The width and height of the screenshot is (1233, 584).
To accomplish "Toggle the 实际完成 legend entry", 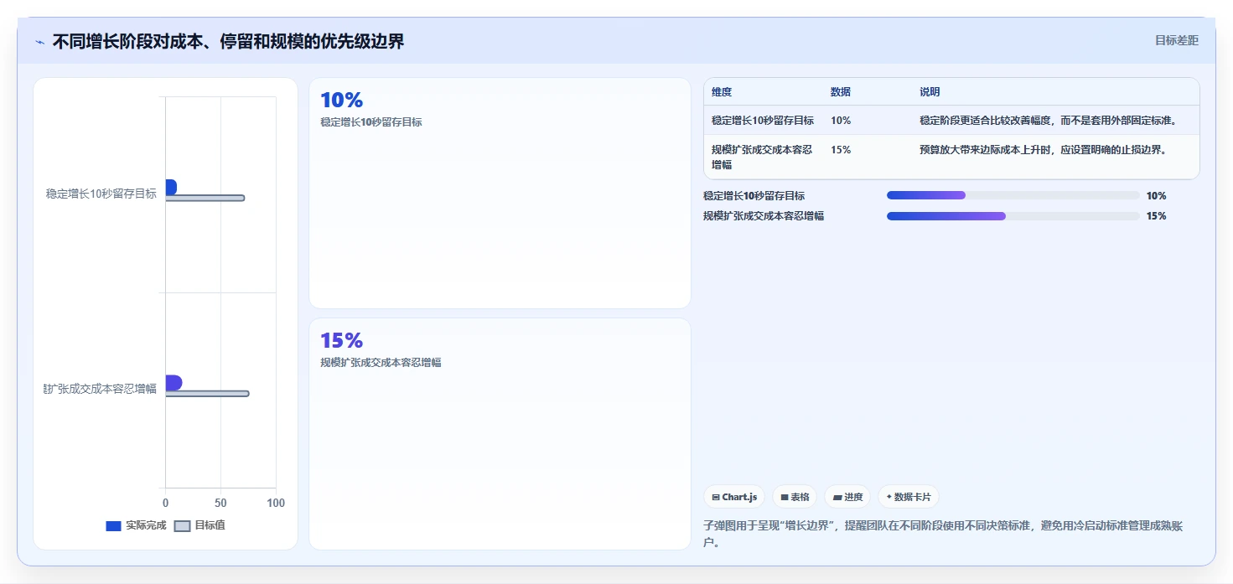I will click(136, 525).
